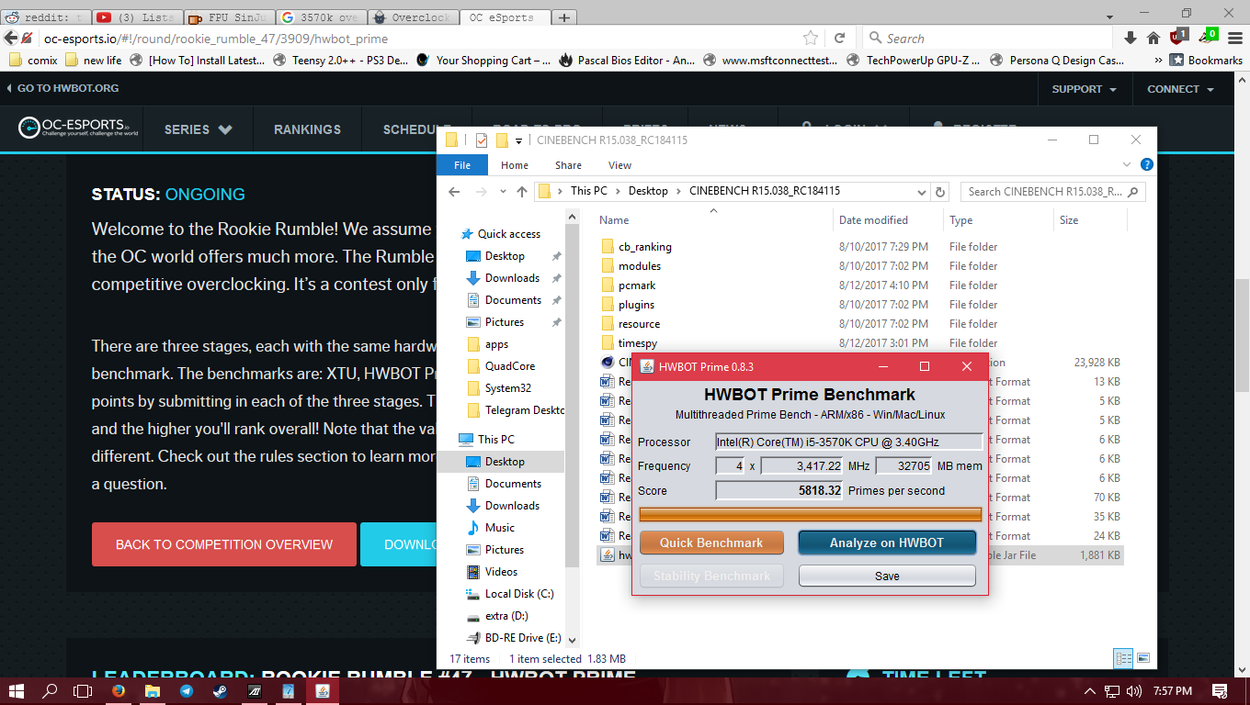
Task: Click Properties icon in Explorer quick access toolbar
Action: (x=481, y=140)
